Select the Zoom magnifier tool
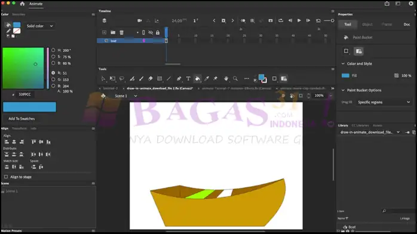This screenshot has width=417, height=234. [x=235, y=79]
